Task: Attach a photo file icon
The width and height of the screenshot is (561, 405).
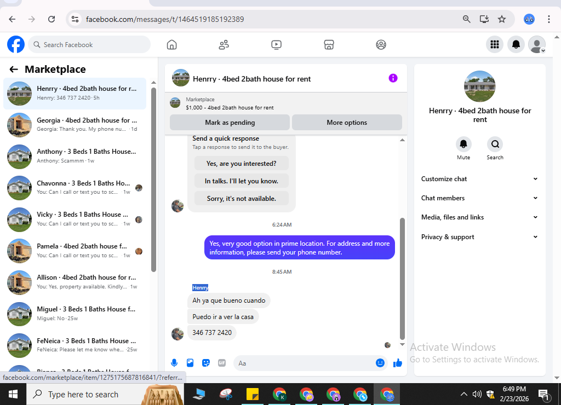Action: pos(190,363)
